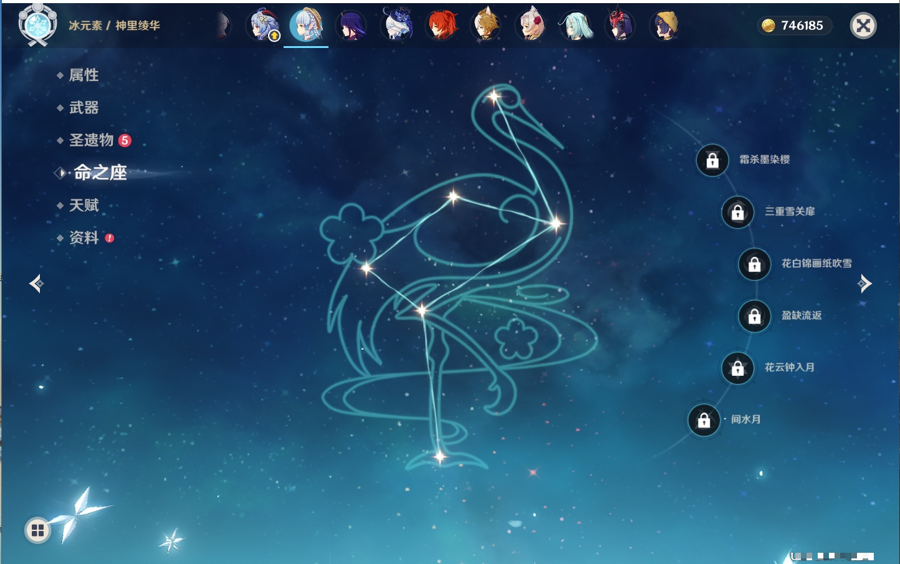Click the lock icon for 花白锦画纸吹雪
Image resolution: width=900 pixels, height=564 pixels.
point(755,264)
